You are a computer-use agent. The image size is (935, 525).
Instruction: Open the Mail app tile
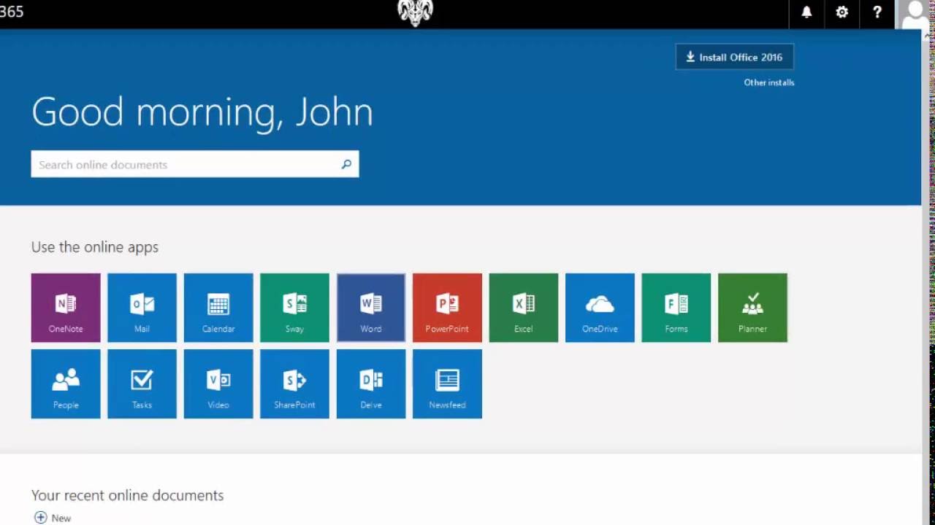pyautogui.click(x=142, y=308)
